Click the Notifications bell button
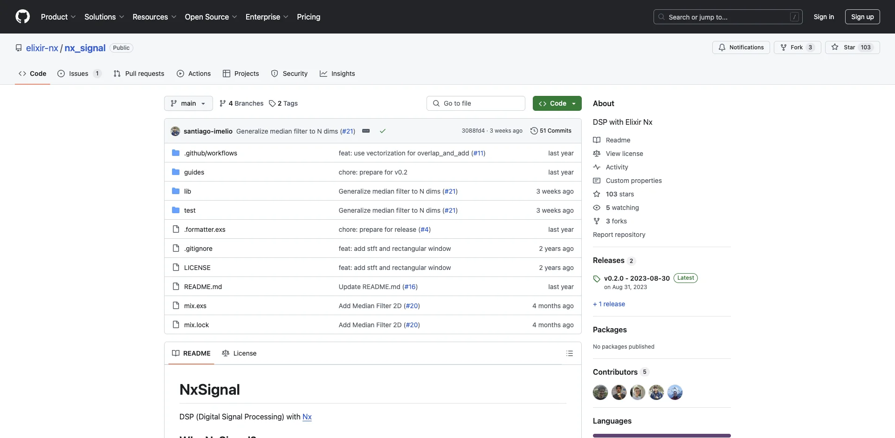The height and width of the screenshot is (438, 895). (x=741, y=47)
